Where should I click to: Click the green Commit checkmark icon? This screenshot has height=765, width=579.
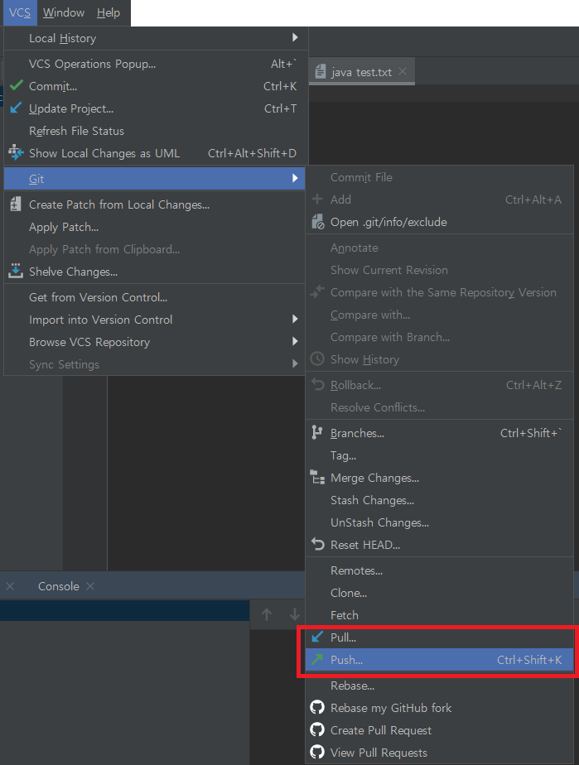pyautogui.click(x=16, y=85)
